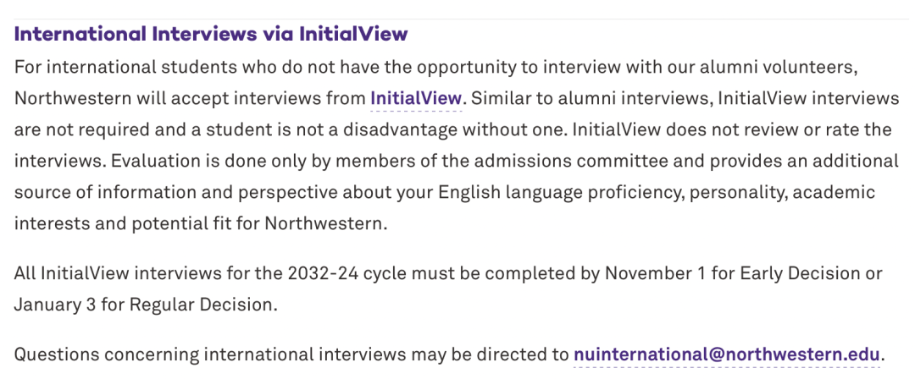Click the International Interviews via InitialView heading
The width and height of the screenshot is (915, 379).
click(211, 35)
